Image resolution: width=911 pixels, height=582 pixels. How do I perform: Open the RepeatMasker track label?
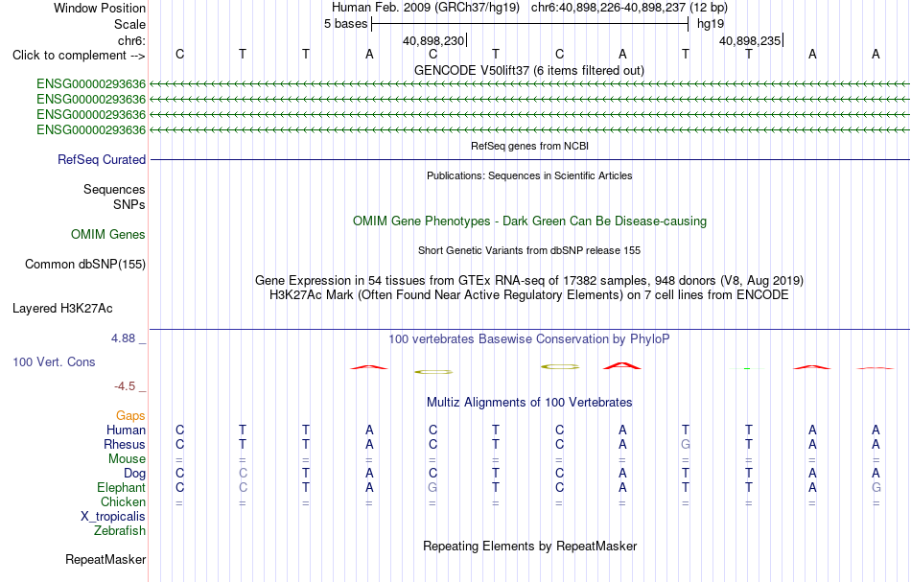click(105, 559)
